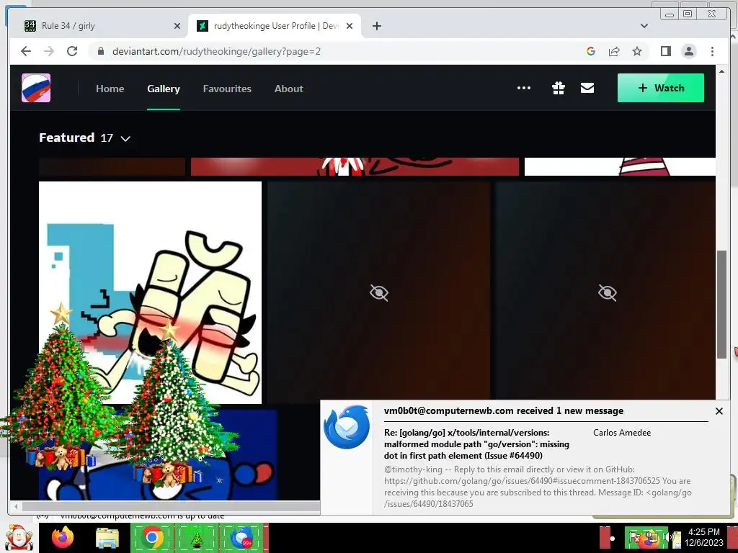Click the Thunderbird logo in the notification
Screen dimensions: 738x553
click(347, 427)
